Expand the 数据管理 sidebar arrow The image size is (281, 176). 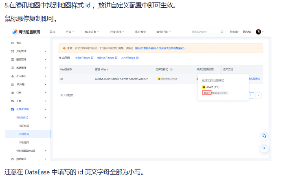pyautogui.click(x=46, y=68)
